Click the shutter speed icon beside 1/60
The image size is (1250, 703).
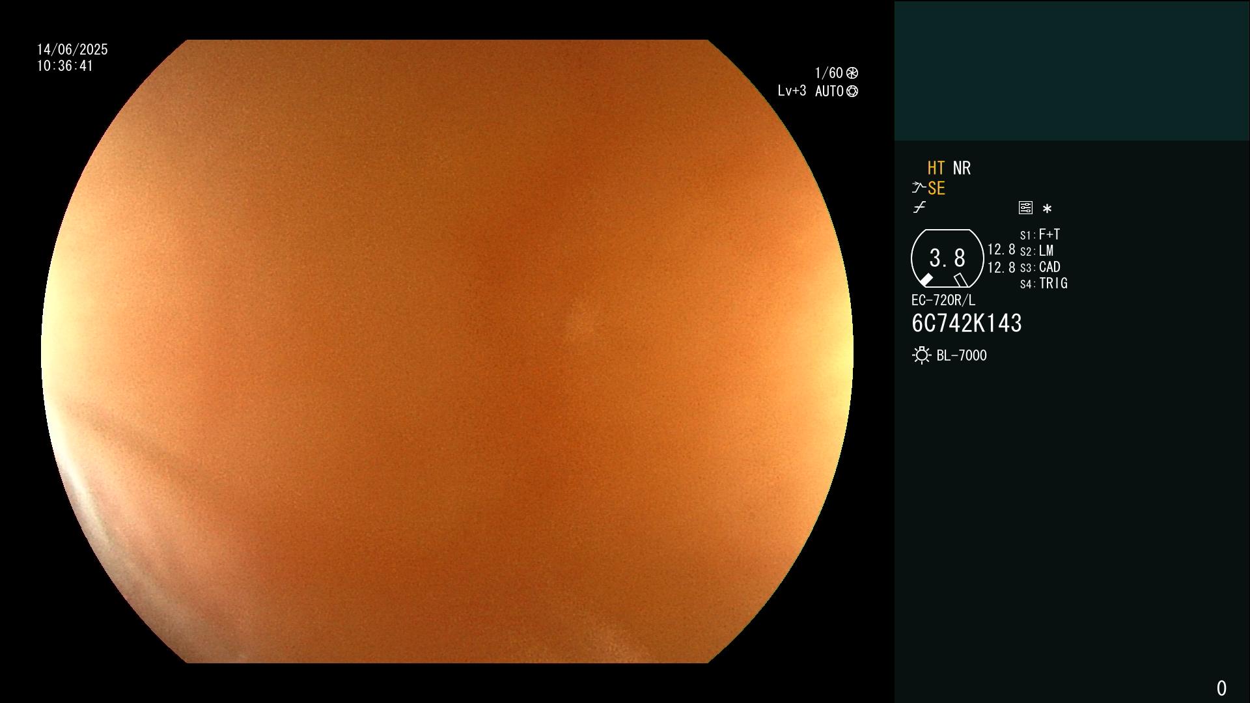pos(852,73)
